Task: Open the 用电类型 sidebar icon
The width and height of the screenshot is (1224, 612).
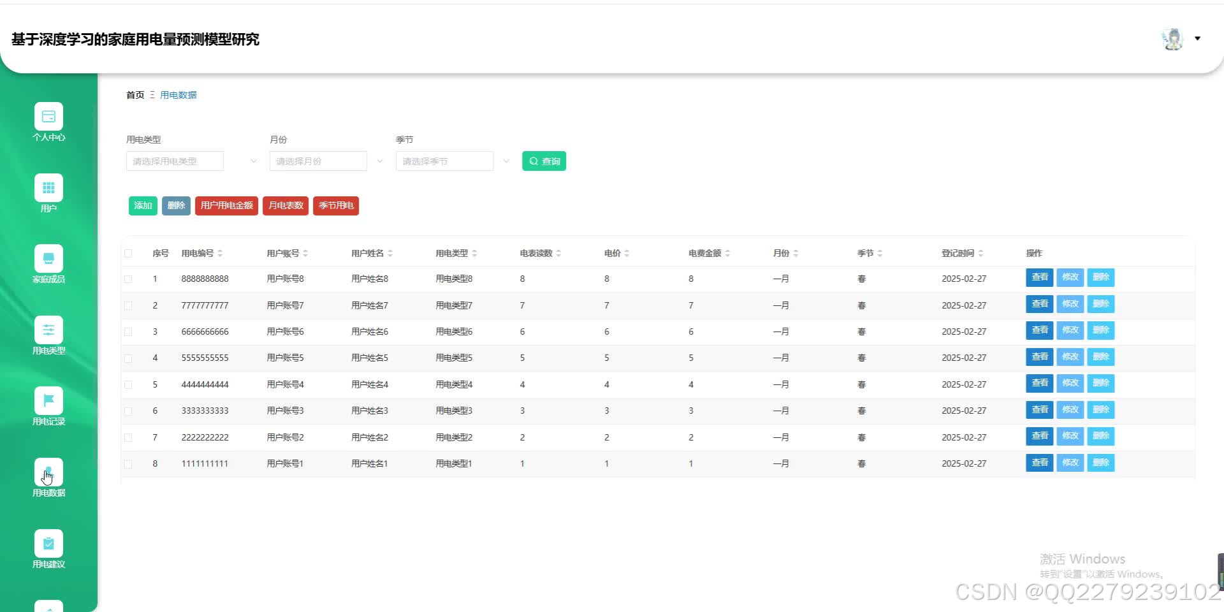Action: pyautogui.click(x=48, y=330)
